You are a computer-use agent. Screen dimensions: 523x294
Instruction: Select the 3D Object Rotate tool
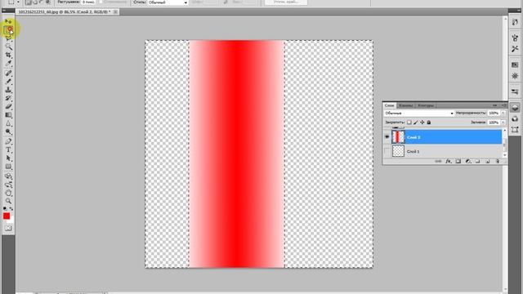point(8,176)
